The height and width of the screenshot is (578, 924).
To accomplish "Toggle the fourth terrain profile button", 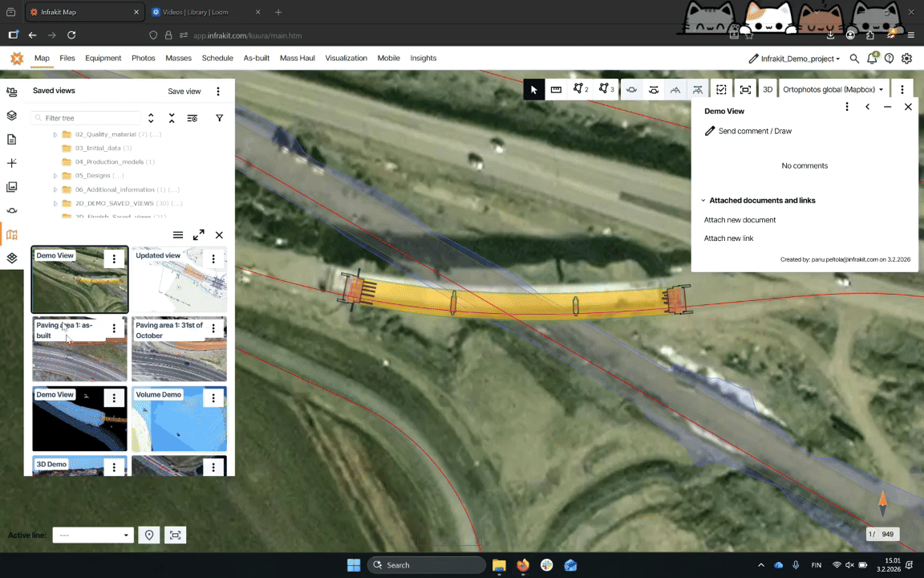I will pos(697,90).
